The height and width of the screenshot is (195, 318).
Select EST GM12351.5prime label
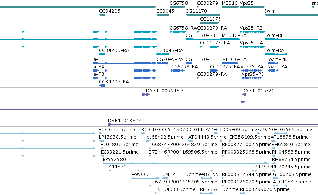pyautogui.click(x=182, y=175)
